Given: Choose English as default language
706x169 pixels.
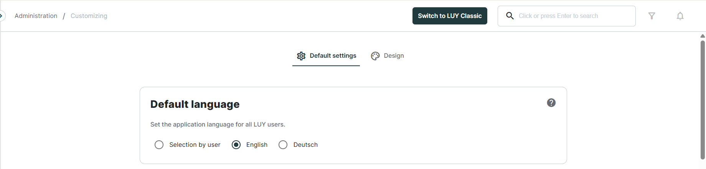Looking at the screenshot, I should 236,145.
